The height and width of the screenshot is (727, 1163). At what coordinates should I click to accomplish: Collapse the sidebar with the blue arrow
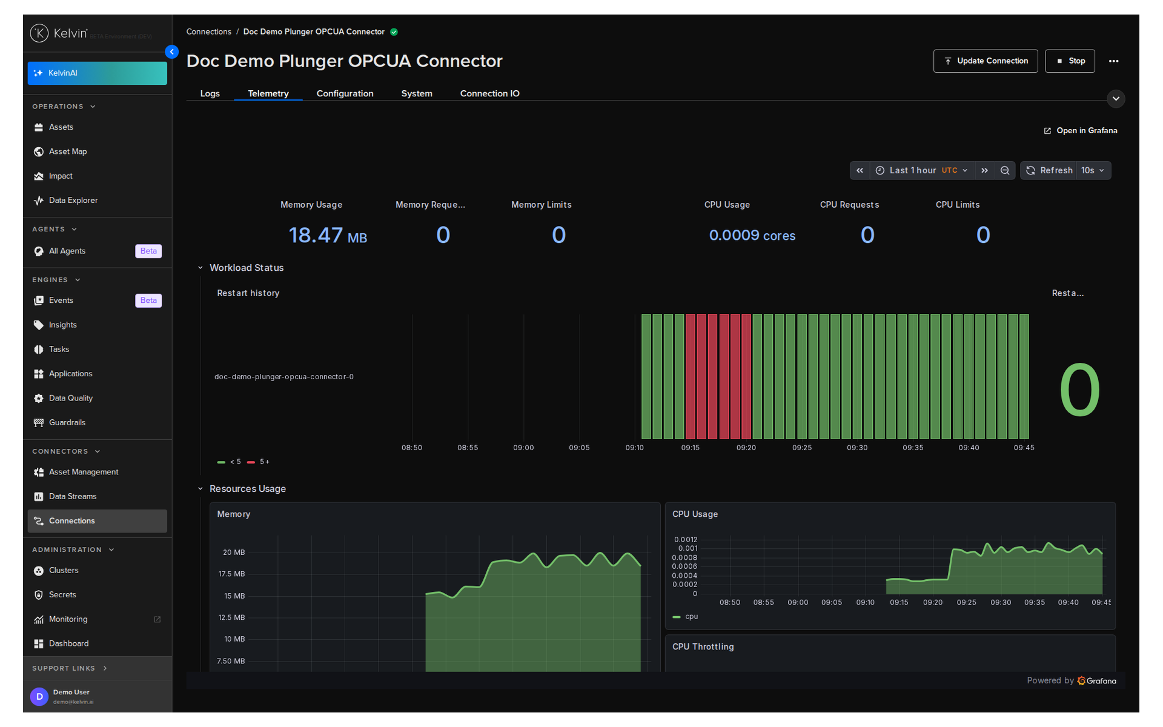pos(172,52)
